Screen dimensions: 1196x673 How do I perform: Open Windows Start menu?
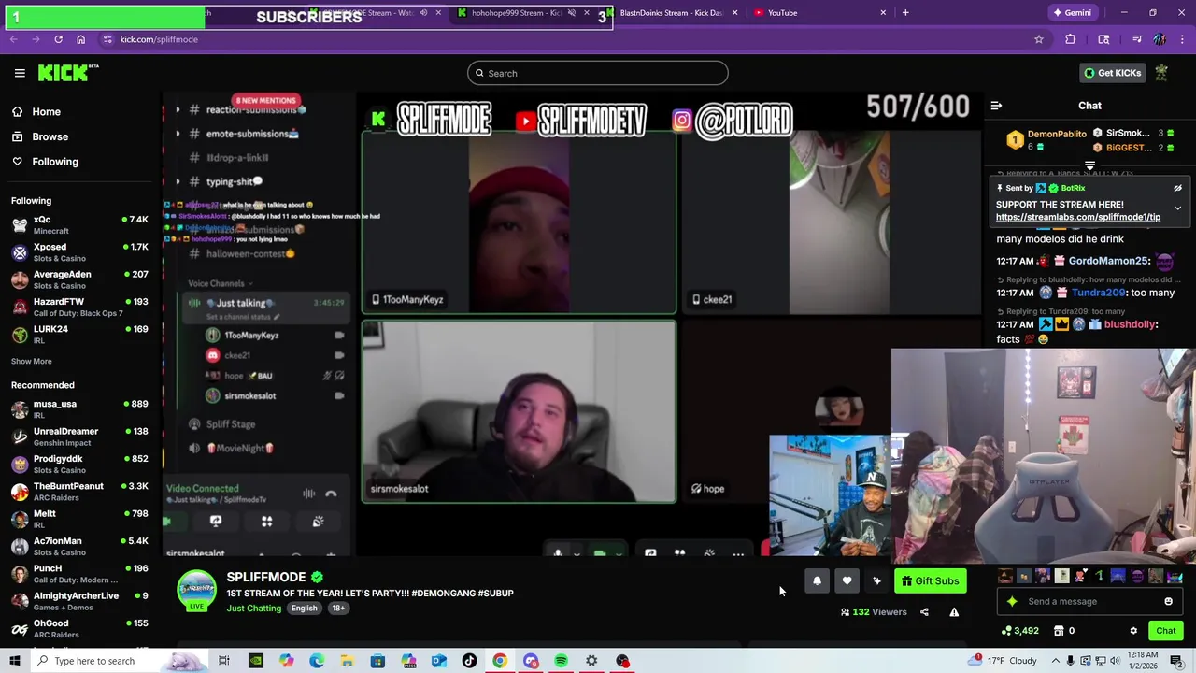(x=14, y=661)
